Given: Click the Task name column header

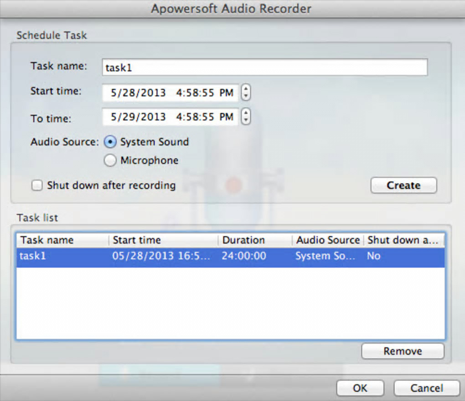Looking at the screenshot, I should point(62,240).
